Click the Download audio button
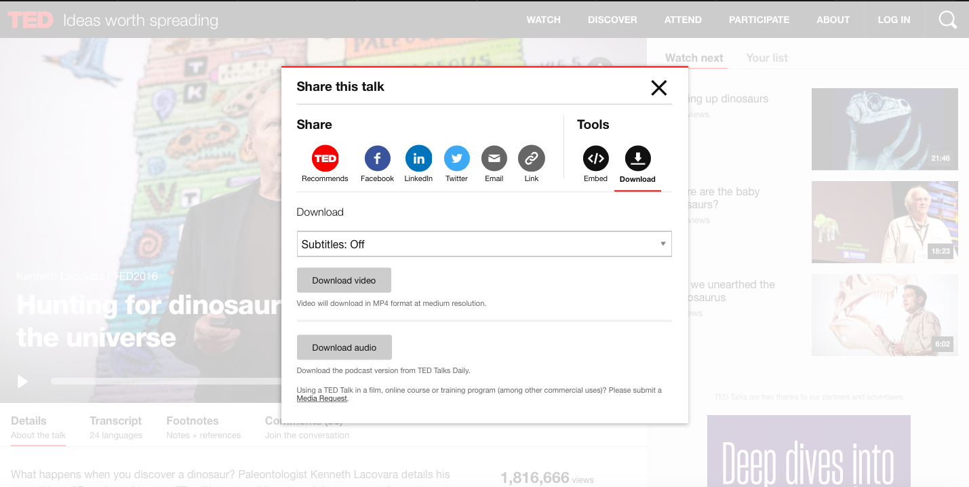Viewport: 969px width, 487px height. pyautogui.click(x=344, y=347)
